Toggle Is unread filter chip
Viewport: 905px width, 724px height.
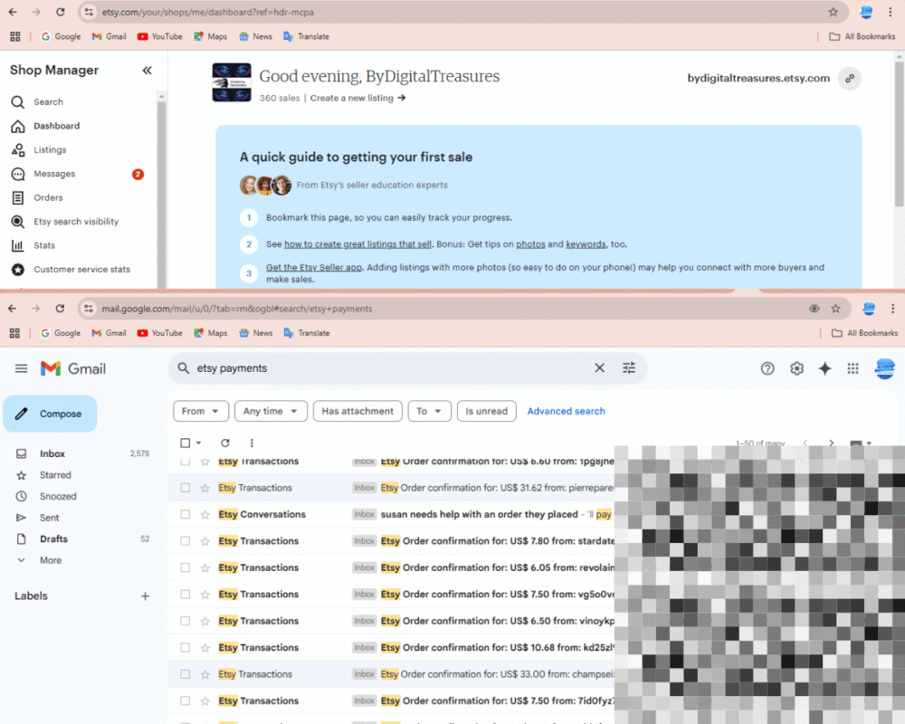point(487,411)
